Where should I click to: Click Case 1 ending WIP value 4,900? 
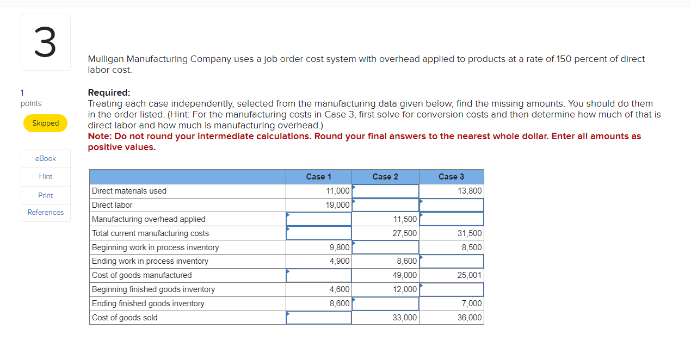[x=340, y=261]
